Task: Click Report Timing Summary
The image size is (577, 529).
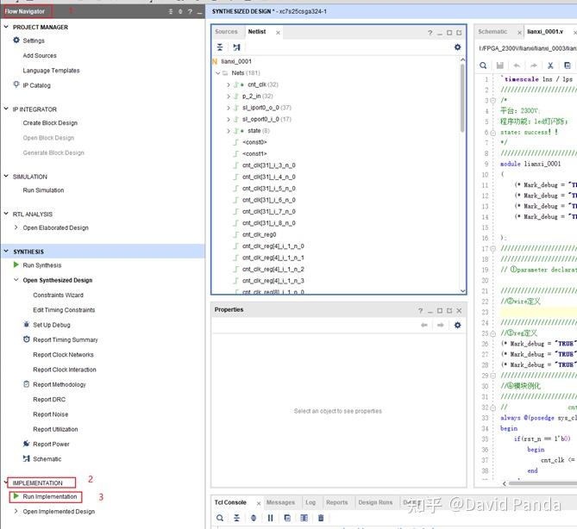Action: pos(66,340)
